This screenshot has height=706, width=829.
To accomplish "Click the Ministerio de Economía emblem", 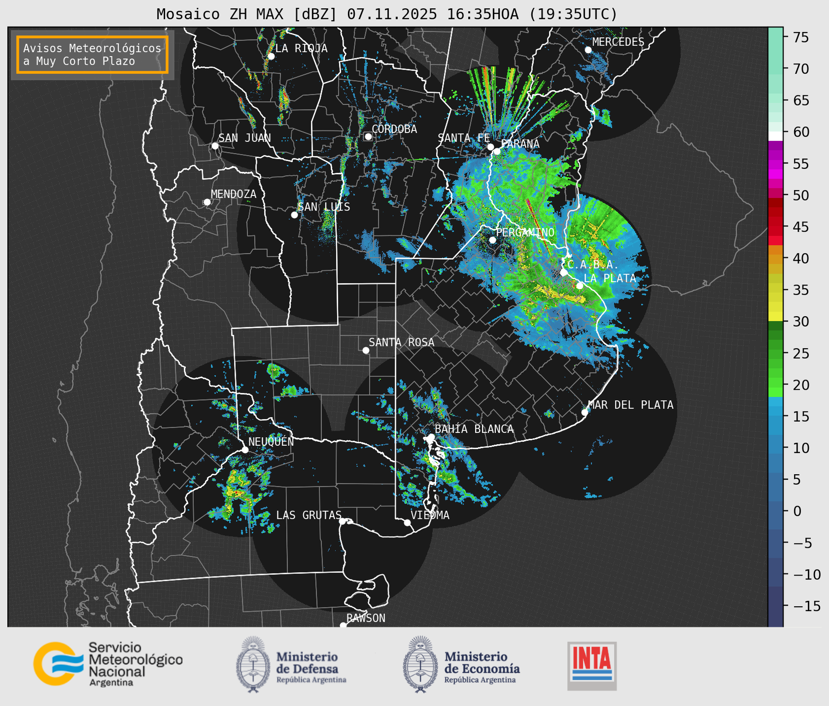I will coord(421,665).
